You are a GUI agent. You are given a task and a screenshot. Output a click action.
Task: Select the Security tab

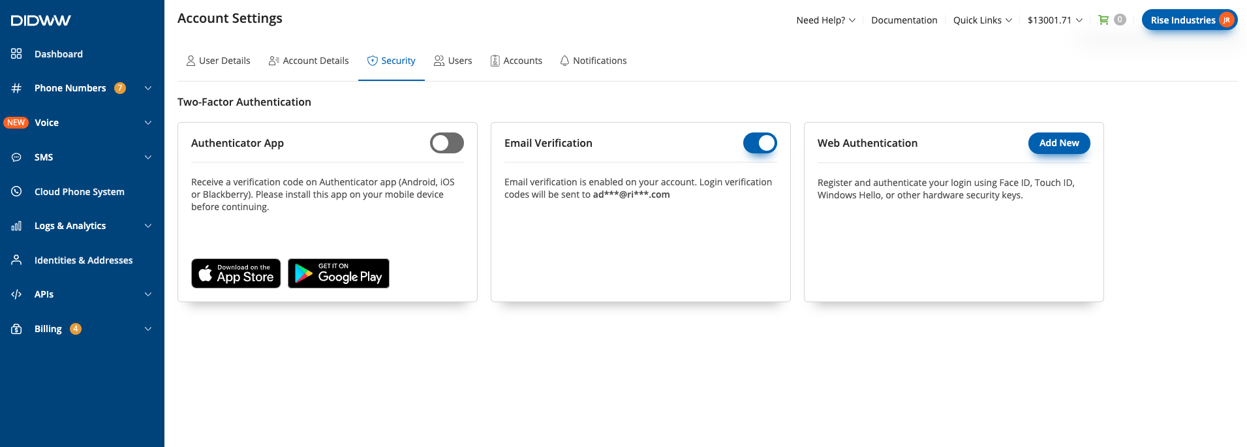tap(392, 61)
